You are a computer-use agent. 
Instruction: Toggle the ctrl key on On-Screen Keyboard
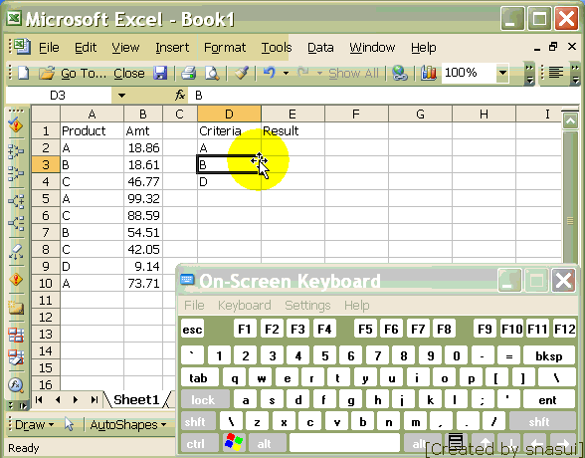click(x=199, y=443)
